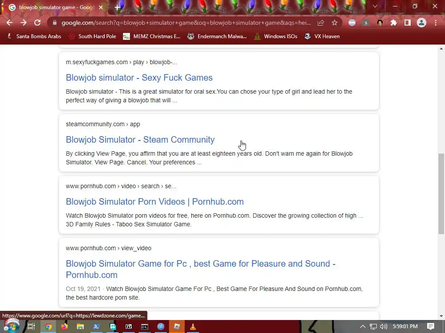Open the volume control in the tray
Viewport: 445px width, 333px height.
click(x=383, y=326)
